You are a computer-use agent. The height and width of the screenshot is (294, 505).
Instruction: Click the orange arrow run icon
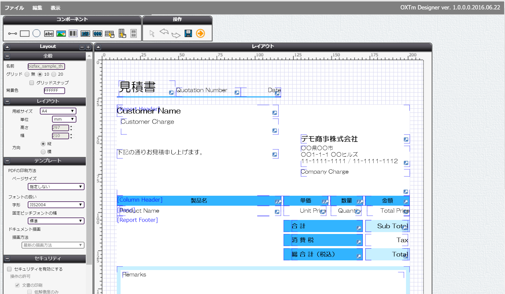200,33
